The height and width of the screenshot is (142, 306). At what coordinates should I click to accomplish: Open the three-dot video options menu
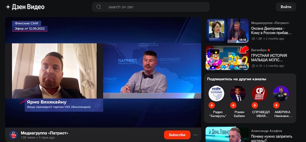tap(195, 135)
